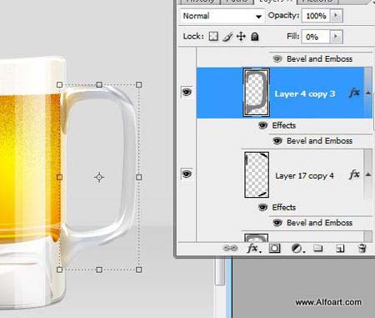Click Bevel and Emboss text under Layer 4 copy 3
The width and height of the screenshot is (375, 318).
[319, 141]
